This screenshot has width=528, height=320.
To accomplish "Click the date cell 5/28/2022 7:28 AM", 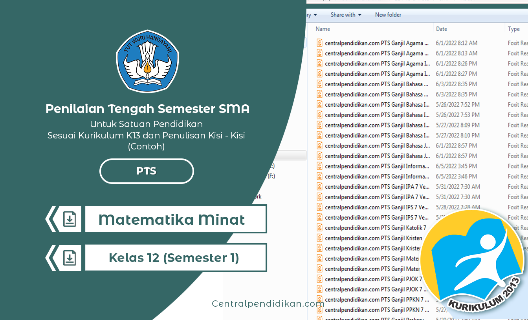I will click(x=458, y=207).
